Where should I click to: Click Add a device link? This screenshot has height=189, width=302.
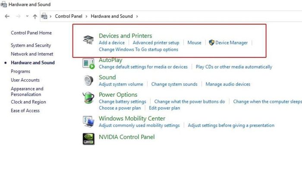pos(112,43)
